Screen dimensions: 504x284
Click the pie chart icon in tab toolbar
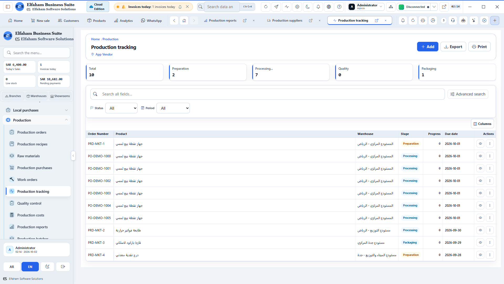[433, 21]
